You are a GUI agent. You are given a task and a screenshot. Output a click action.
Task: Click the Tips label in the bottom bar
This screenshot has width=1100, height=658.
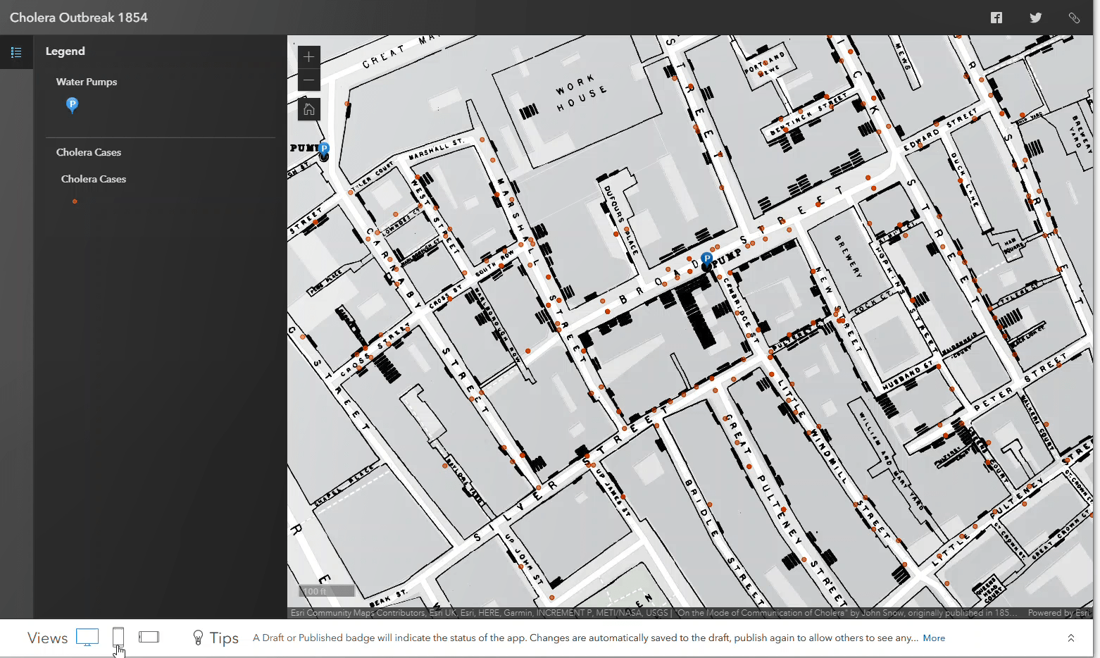225,638
